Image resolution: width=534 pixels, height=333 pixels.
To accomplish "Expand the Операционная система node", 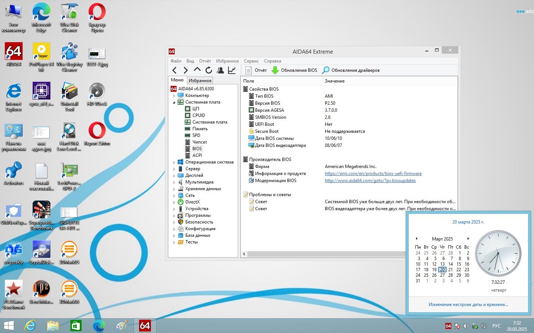I will (x=174, y=162).
